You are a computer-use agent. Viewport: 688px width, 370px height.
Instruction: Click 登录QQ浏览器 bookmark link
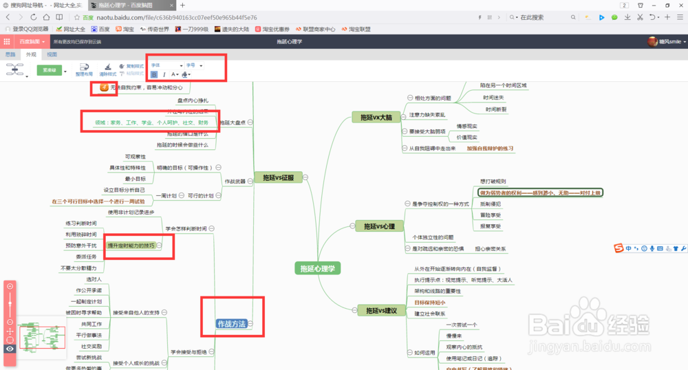[x=27, y=29]
